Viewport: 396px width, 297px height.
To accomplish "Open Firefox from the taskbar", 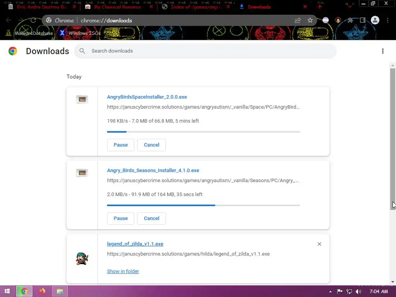I will pos(42,291).
